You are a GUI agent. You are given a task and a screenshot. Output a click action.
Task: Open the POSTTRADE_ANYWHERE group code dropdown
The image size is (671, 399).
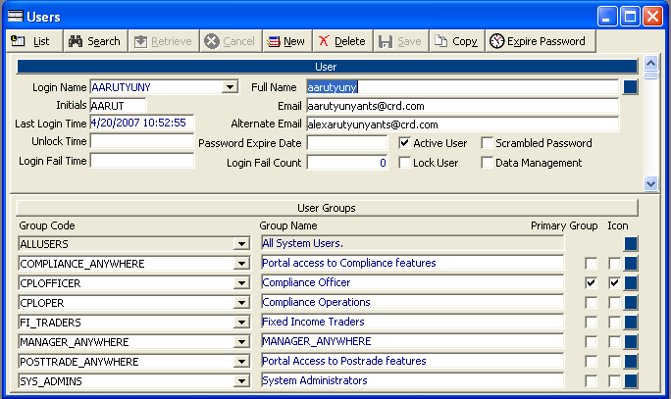click(x=241, y=362)
